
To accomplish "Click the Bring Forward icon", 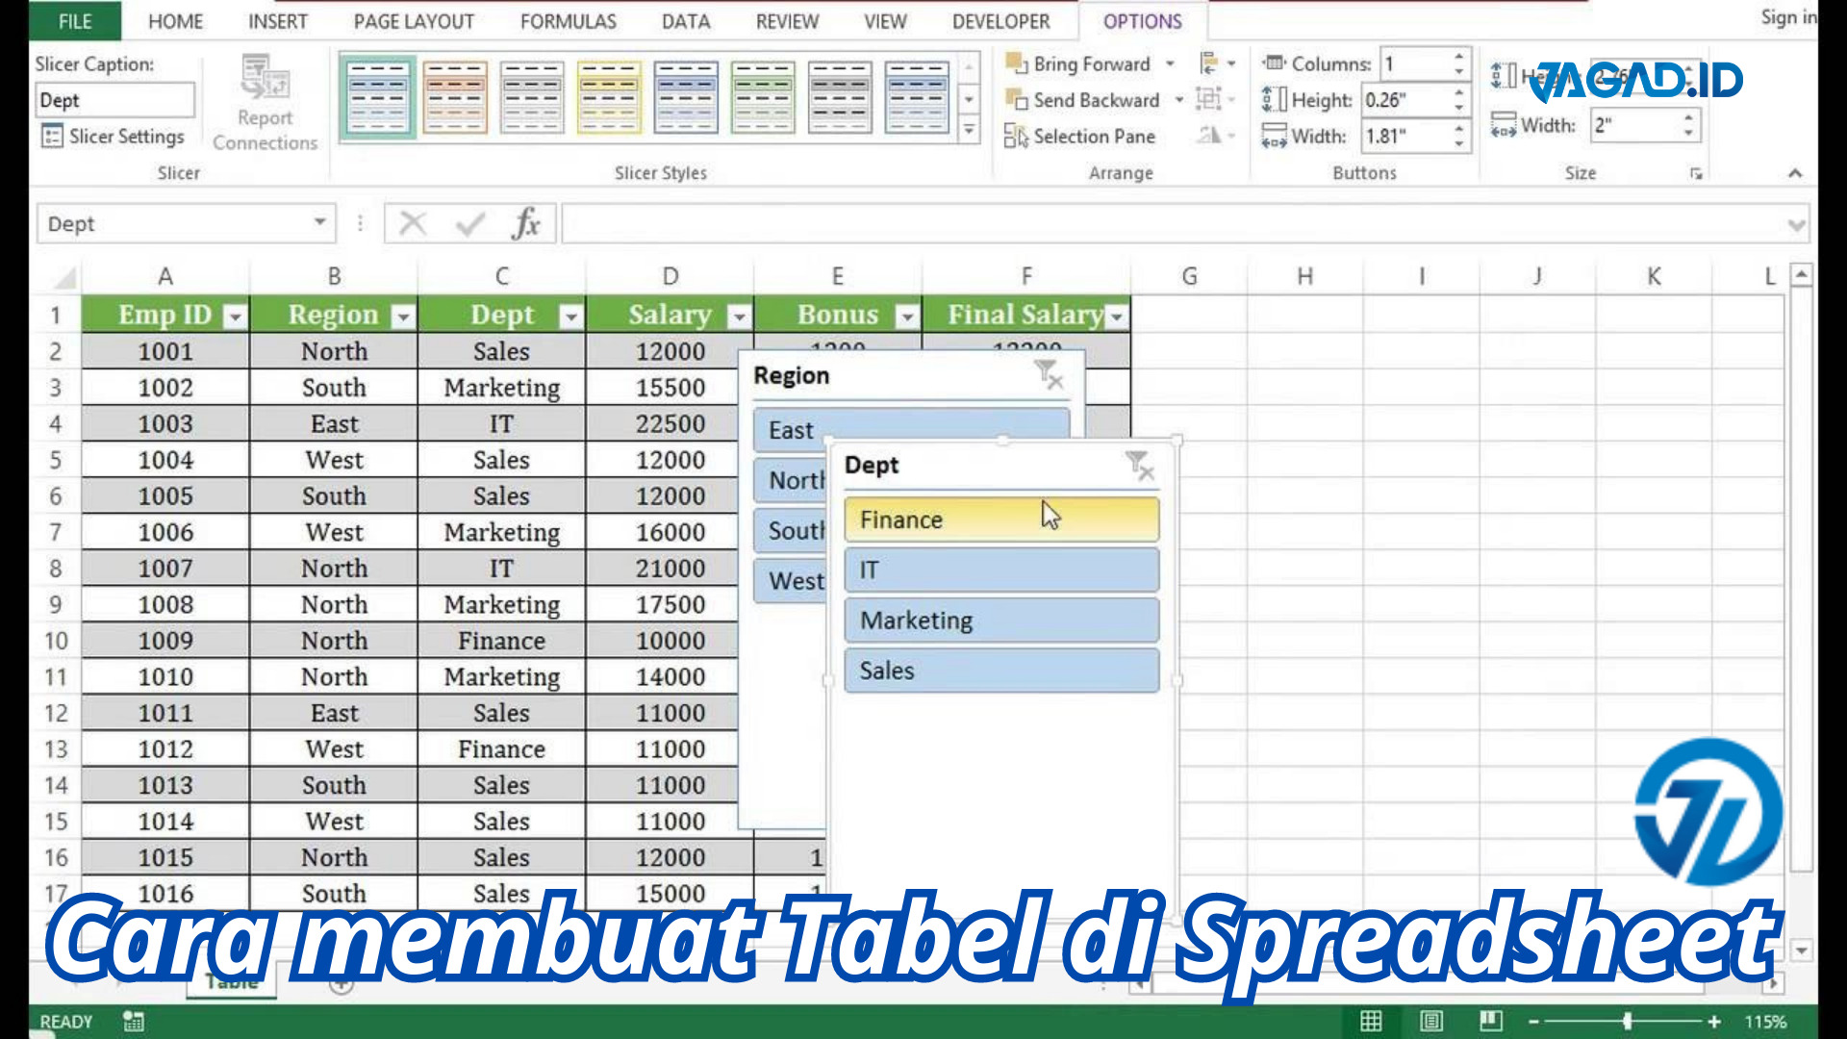I will (x=1015, y=63).
